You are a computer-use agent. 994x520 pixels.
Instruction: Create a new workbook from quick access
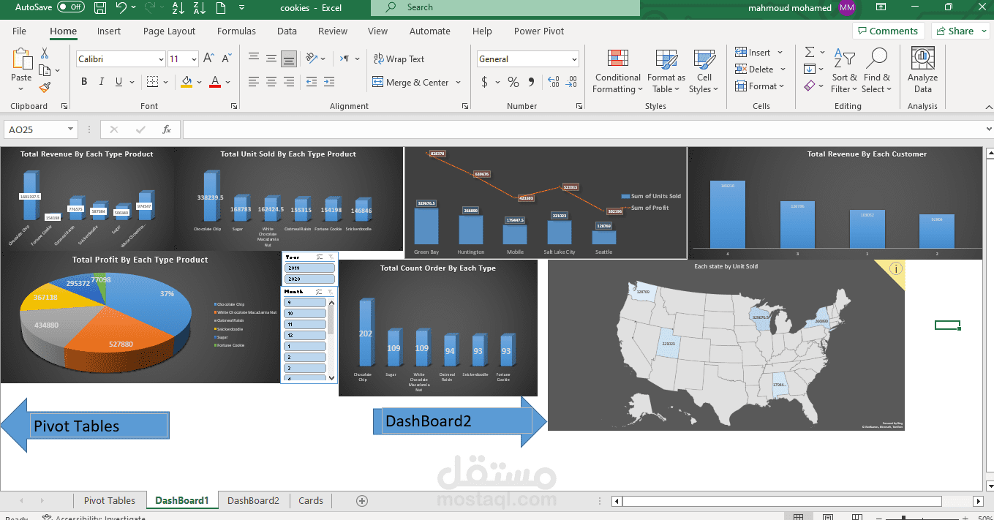point(222,8)
